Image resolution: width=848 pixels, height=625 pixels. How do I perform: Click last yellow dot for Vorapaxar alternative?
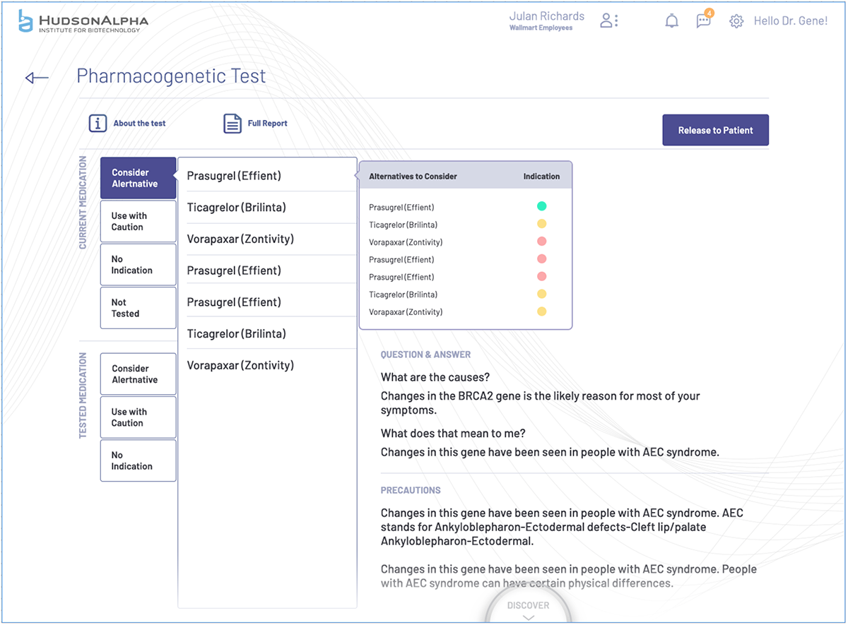point(541,311)
